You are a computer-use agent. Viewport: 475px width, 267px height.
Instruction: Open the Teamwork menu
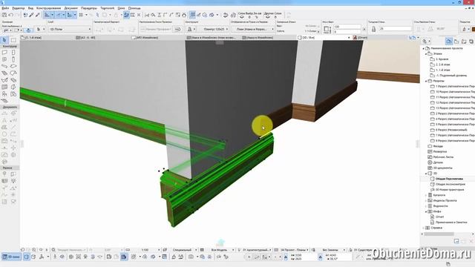click(107, 8)
